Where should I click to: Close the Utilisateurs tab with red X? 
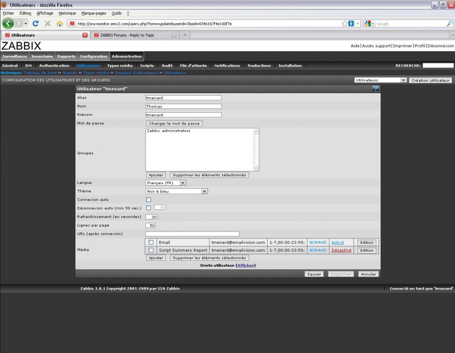point(85,35)
